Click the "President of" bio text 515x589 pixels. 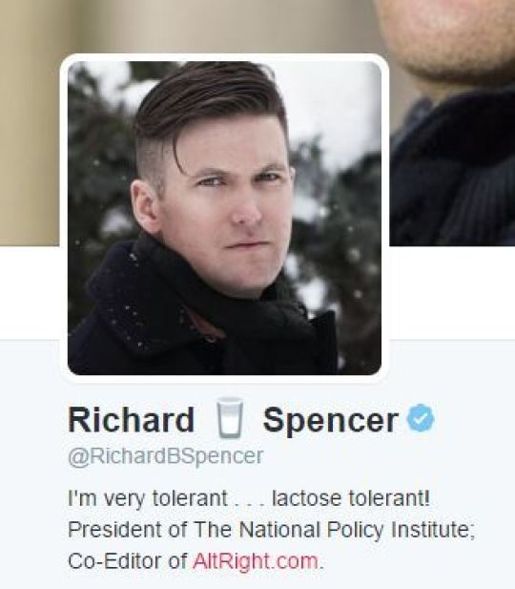(127, 530)
